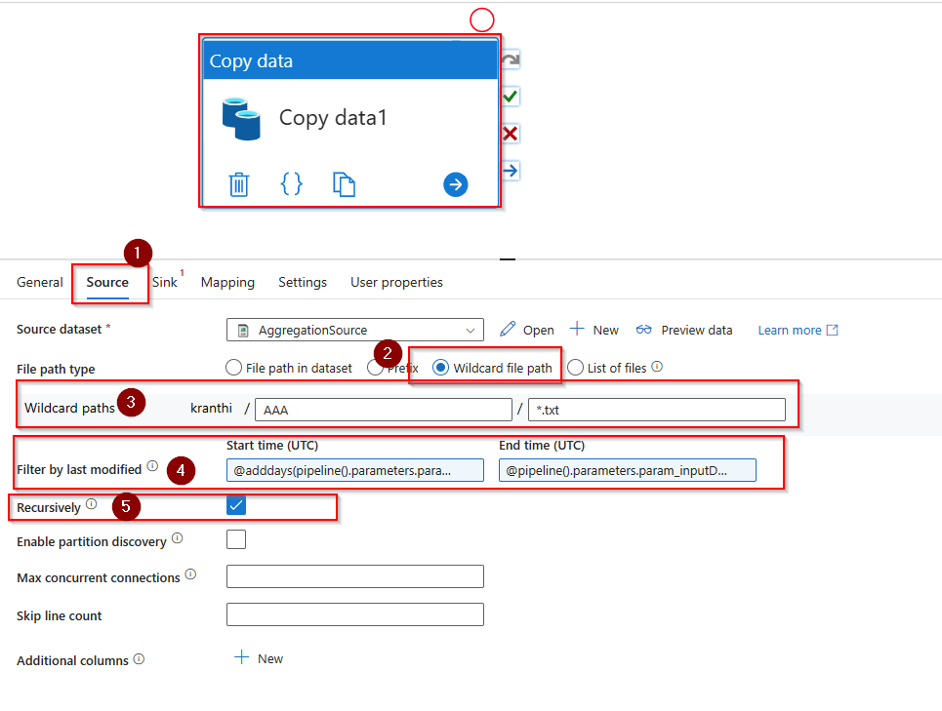
Task: Click the info icon beside Additional columns
Action: pyautogui.click(x=139, y=657)
